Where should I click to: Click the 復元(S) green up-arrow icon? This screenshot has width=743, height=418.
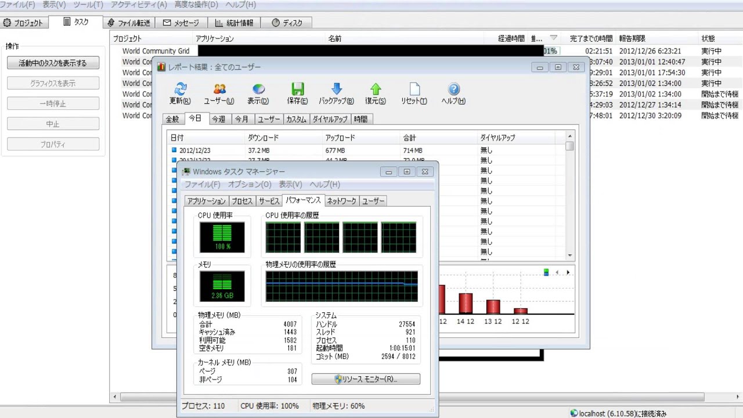tap(376, 89)
